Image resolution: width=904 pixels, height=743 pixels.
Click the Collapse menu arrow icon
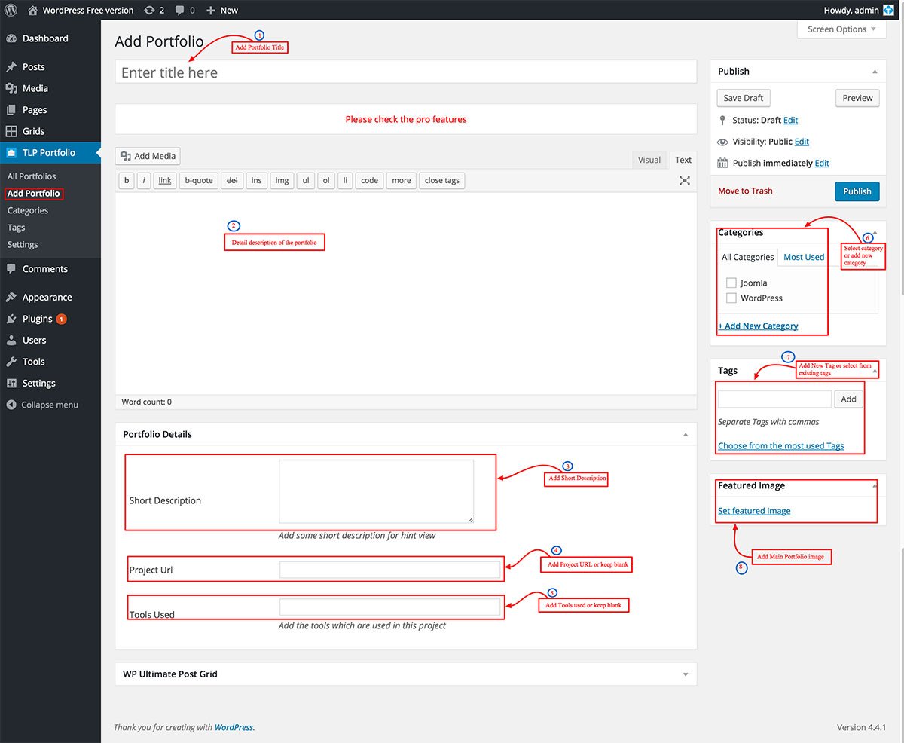click(11, 405)
